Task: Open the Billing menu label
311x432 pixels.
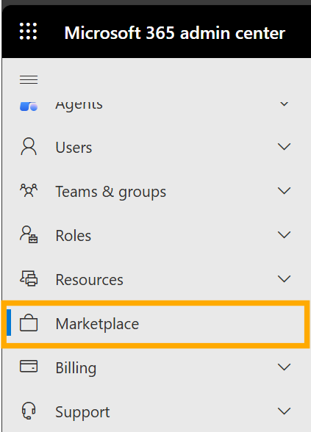Action: [x=76, y=368]
